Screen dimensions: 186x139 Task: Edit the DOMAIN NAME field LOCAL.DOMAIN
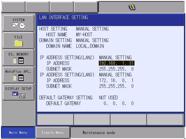click(90, 46)
